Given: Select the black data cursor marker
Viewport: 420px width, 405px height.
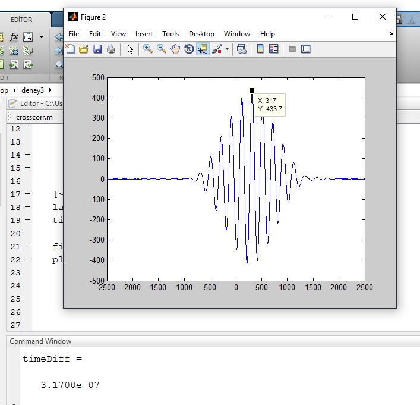Looking at the screenshot, I should pyautogui.click(x=252, y=90).
